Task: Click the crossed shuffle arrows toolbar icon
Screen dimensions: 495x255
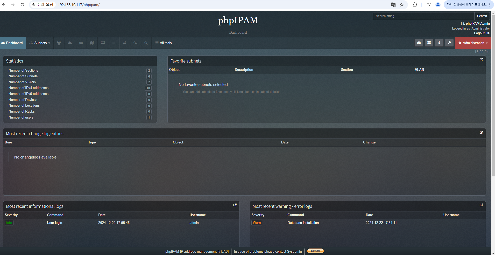Action: (124, 43)
